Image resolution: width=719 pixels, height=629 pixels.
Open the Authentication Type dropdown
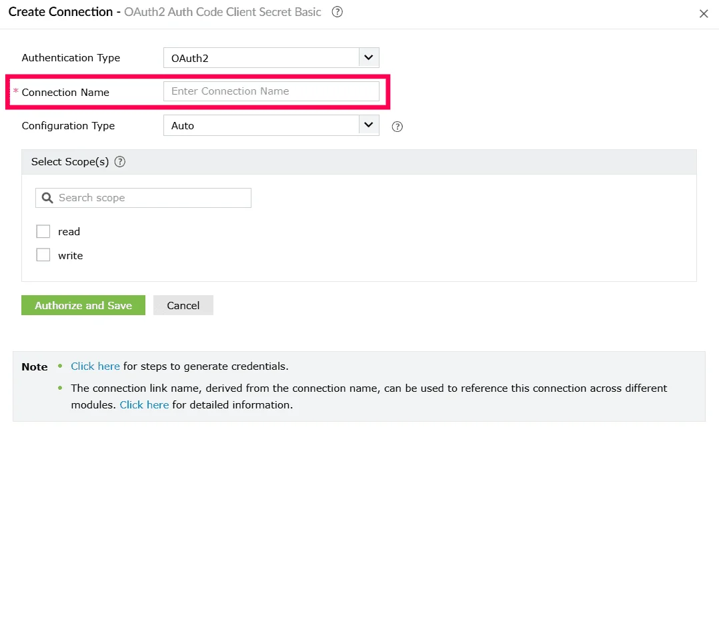[271, 58]
